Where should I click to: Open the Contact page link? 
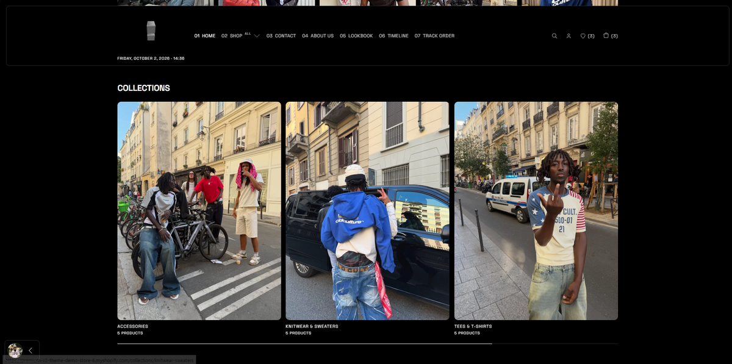(281, 36)
